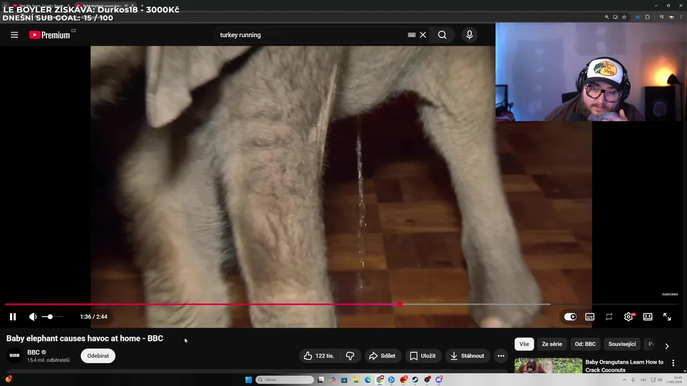Open the YouTube hamburger guide menu

14,35
